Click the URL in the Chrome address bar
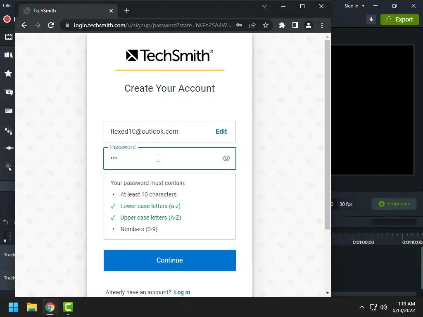Image resolution: width=423 pixels, height=317 pixels. [152, 25]
